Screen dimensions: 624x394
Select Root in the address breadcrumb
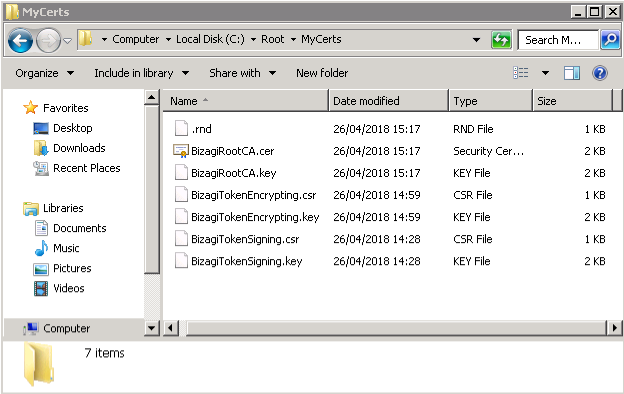tap(272, 39)
